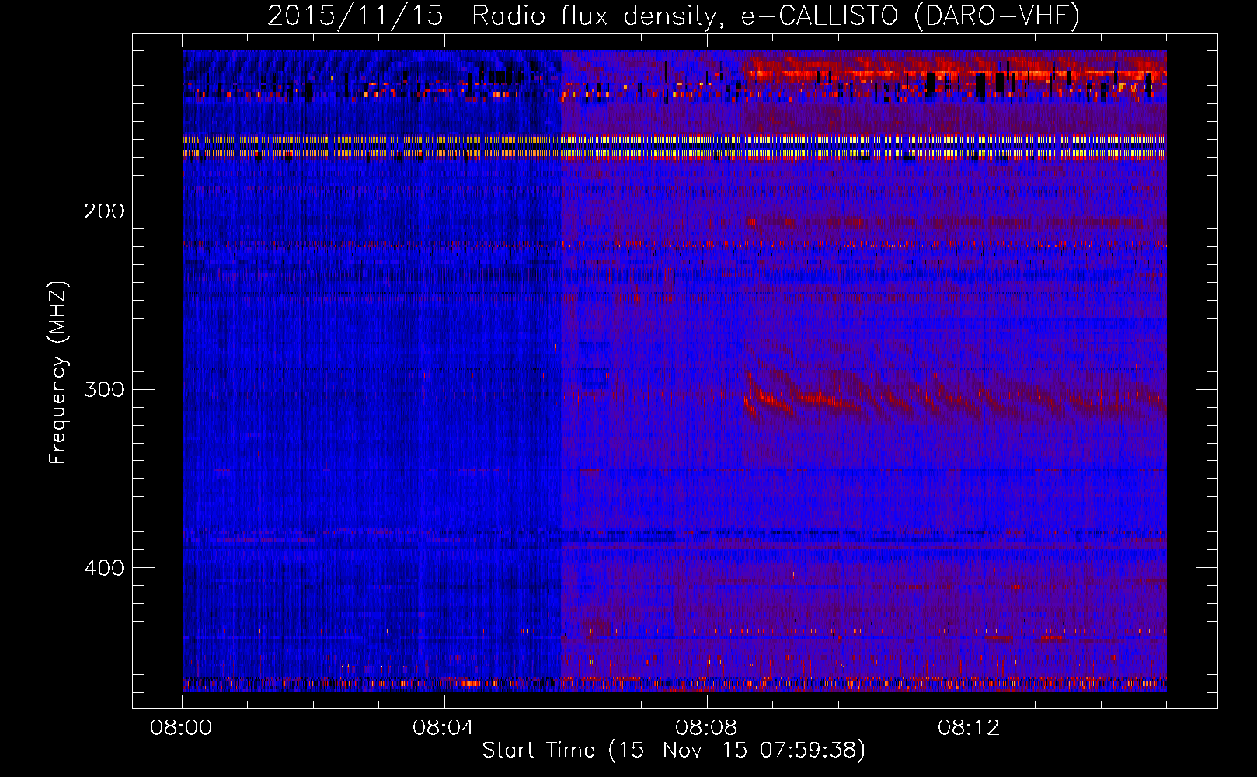Click the 'Start Time (15-Nov-15 07:59:38)' axis label

tap(674, 751)
